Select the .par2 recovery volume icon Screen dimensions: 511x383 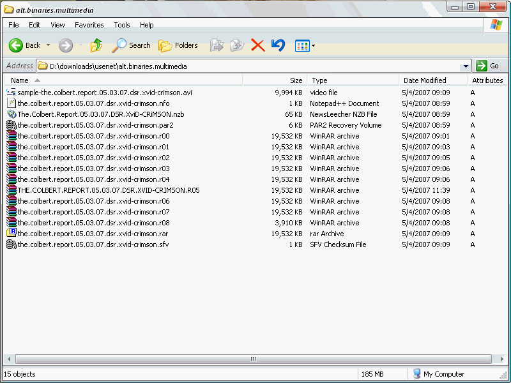[x=11, y=125]
